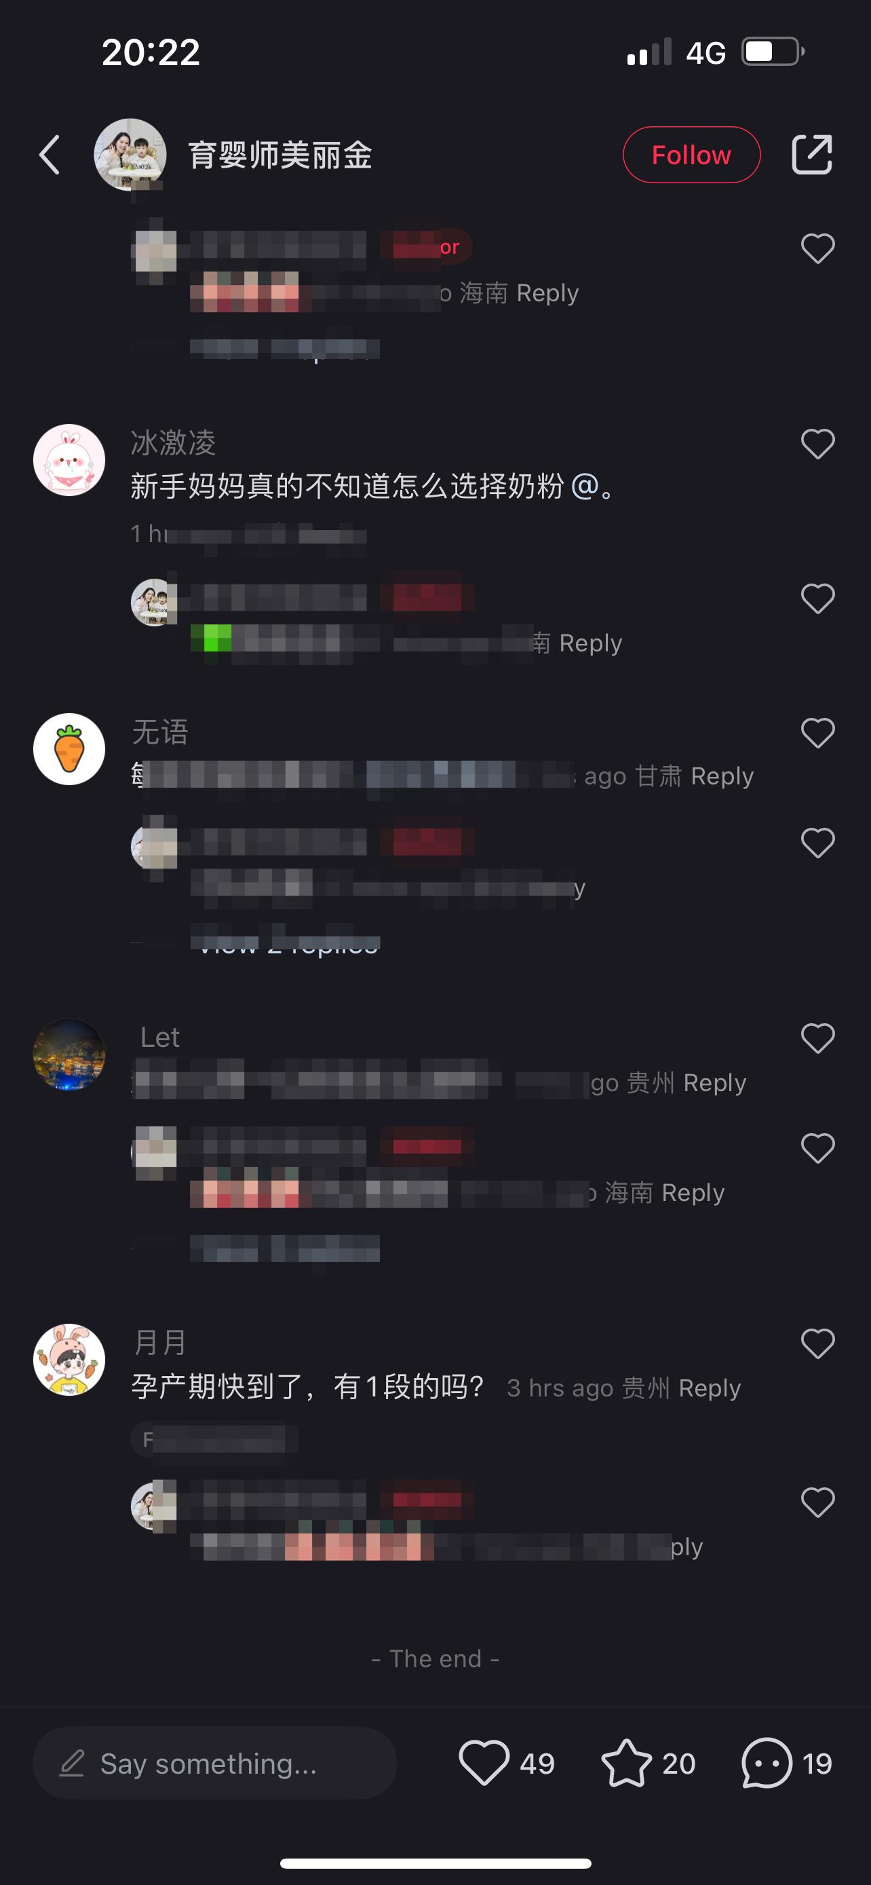The height and width of the screenshot is (1885, 871).
Task: Open the share icon beside Follow
Action: click(812, 155)
